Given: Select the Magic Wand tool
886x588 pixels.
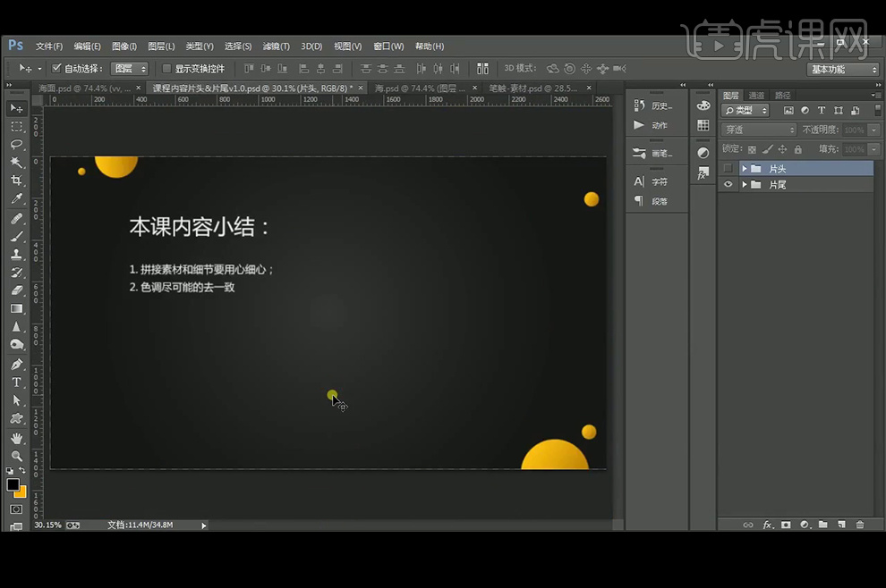Looking at the screenshot, I should (16, 163).
